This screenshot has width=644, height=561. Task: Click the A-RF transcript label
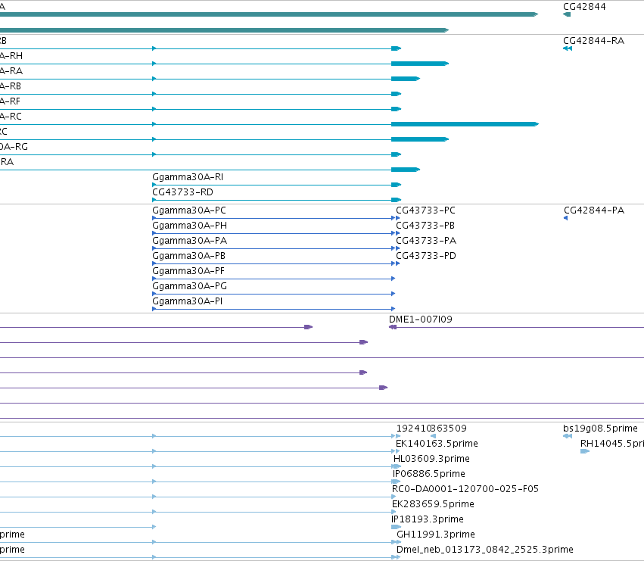click(x=10, y=101)
